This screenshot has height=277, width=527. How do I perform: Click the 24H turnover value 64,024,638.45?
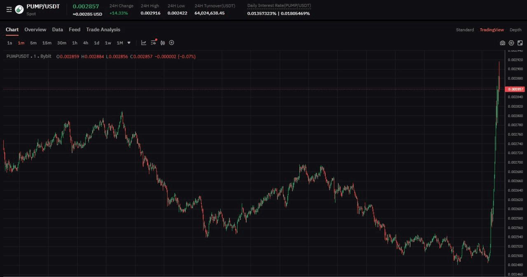pos(210,13)
